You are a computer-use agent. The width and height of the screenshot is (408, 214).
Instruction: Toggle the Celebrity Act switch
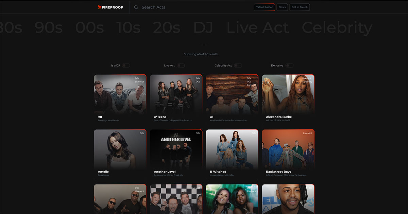[238, 66]
